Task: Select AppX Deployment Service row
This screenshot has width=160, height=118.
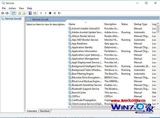Action: [x=112, y=62]
